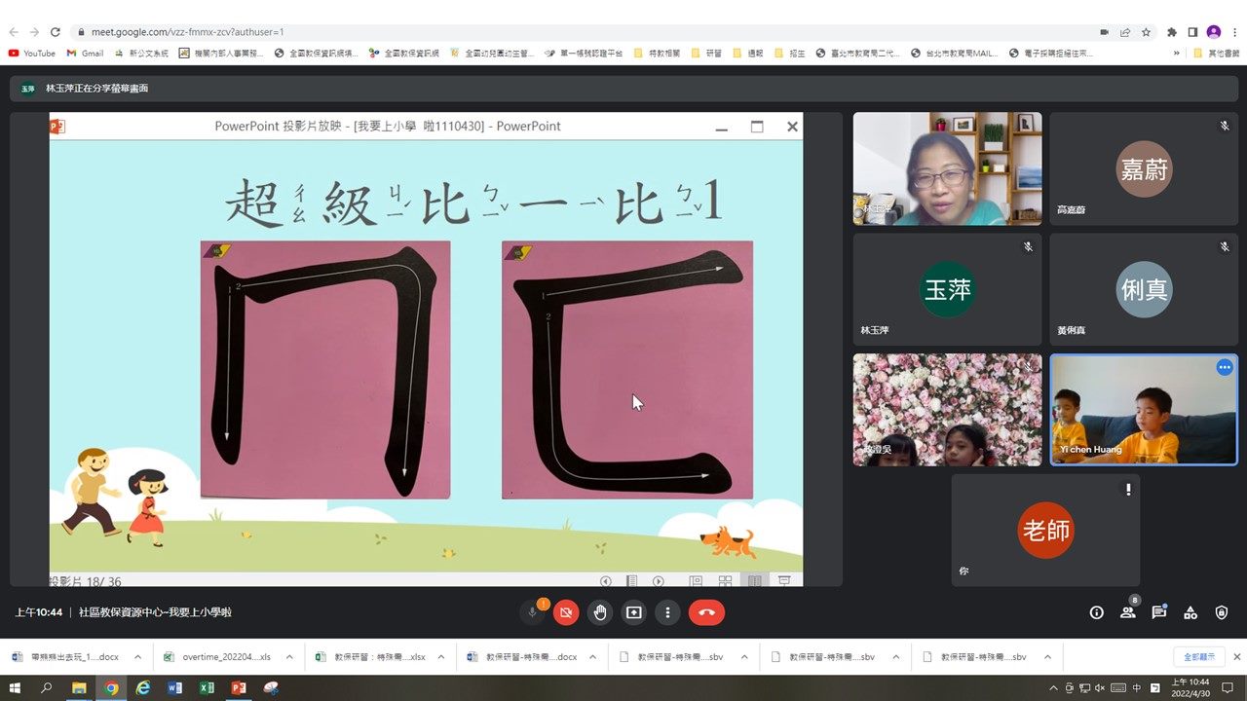Click the 嘉蔚 participant tile
This screenshot has height=701, width=1247.
(1143, 169)
